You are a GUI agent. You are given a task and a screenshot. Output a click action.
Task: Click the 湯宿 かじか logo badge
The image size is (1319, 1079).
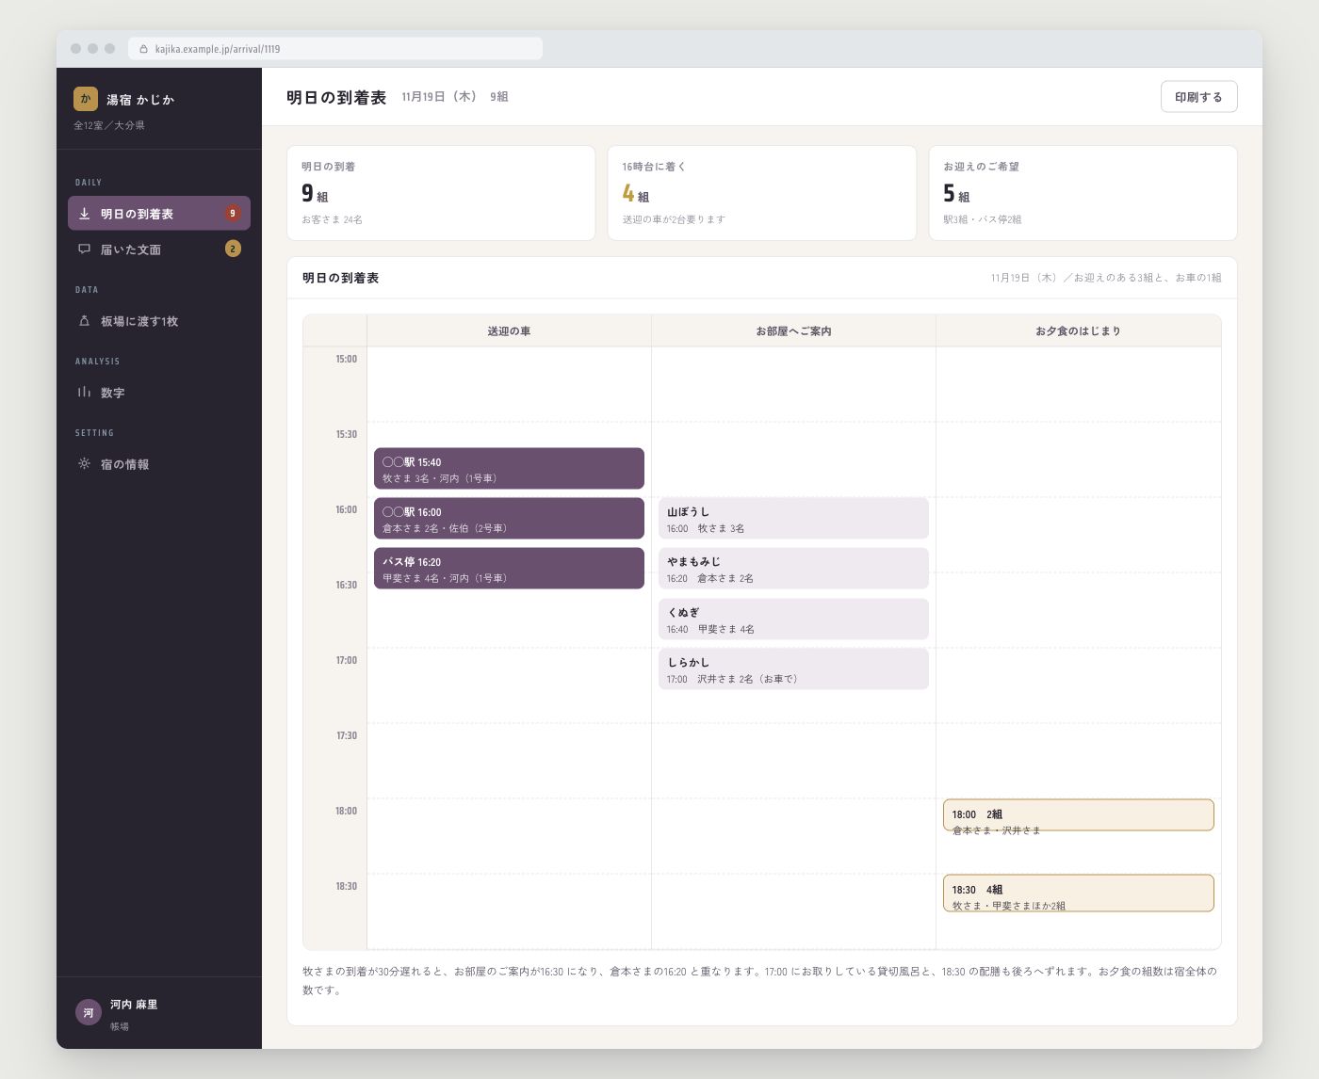[86, 99]
